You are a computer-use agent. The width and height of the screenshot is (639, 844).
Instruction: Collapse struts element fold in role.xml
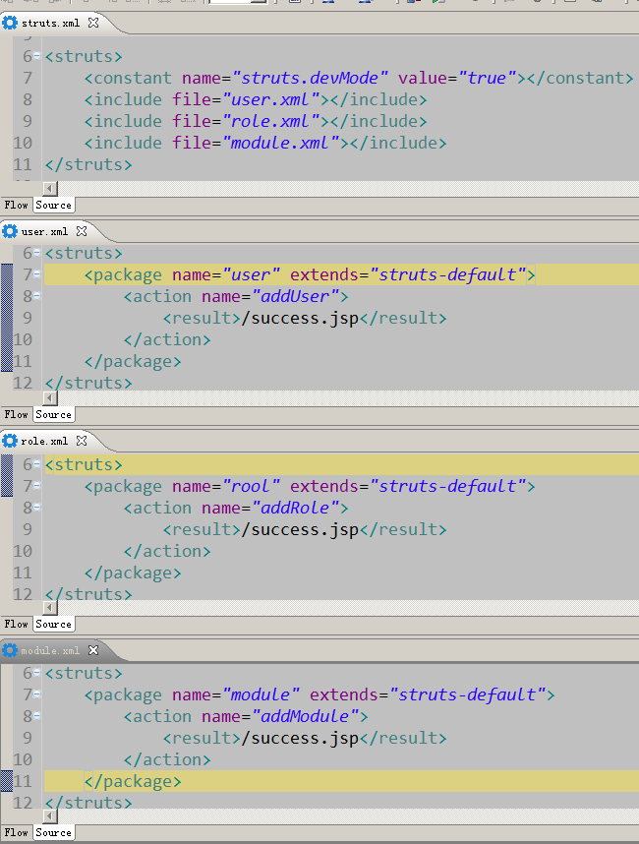click(x=37, y=464)
